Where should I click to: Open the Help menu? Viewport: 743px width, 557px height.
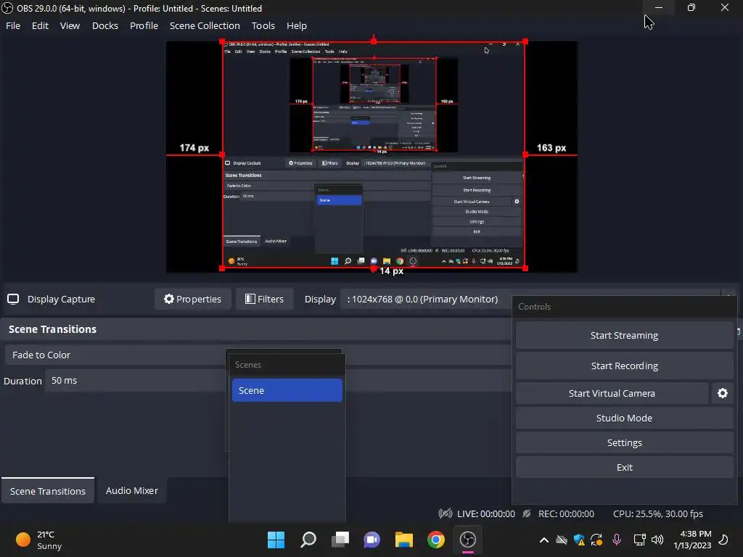tap(297, 25)
